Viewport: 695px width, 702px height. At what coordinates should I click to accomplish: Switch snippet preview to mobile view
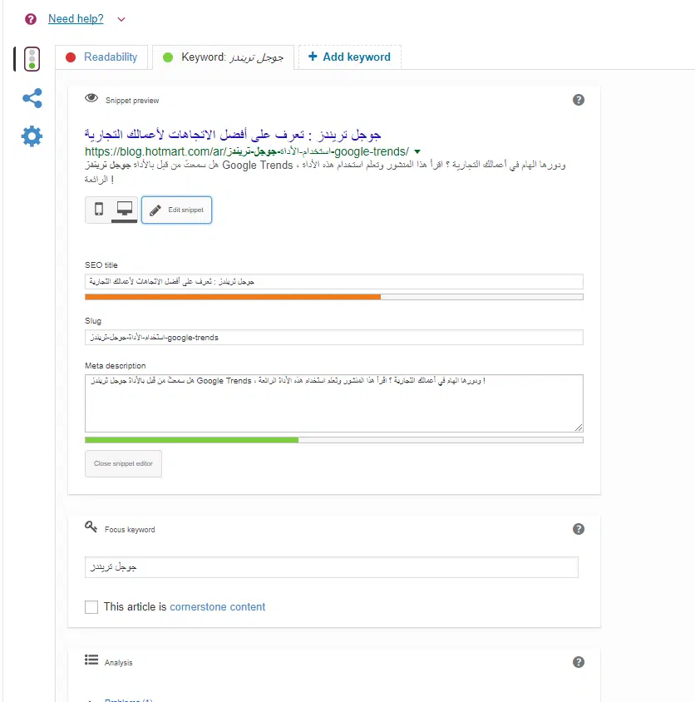pyautogui.click(x=99, y=209)
